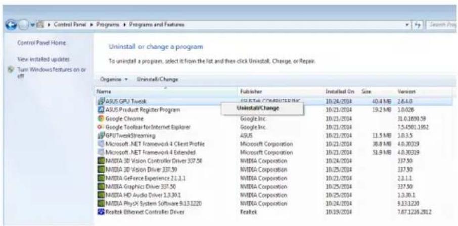This screenshot has height=226, width=458.
Task: Open Turn Windows features on or off link
Action: 52,73
